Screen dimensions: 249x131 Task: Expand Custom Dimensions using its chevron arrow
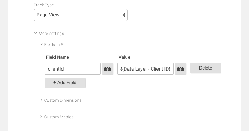(x=41, y=100)
